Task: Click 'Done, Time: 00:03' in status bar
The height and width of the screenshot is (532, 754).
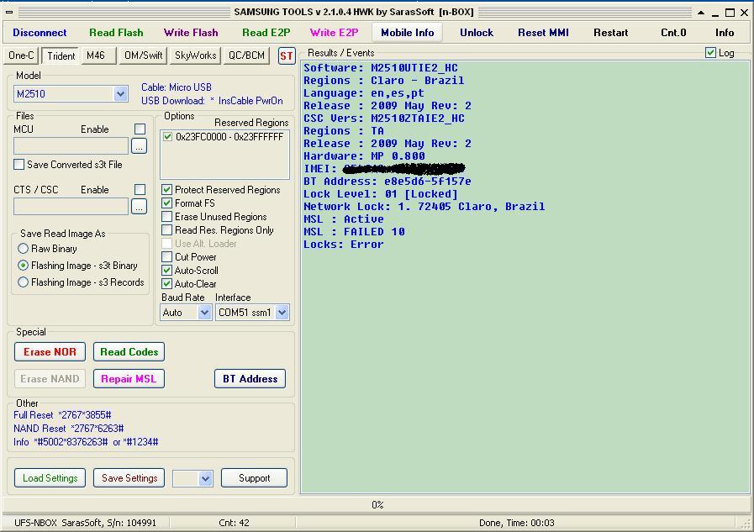Action: (516, 523)
